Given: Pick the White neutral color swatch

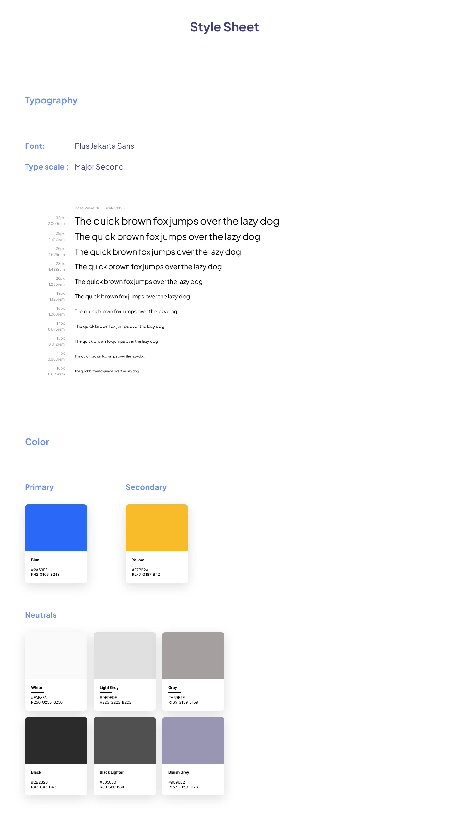Looking at the screenshot, I should click(x=56, y=655).
